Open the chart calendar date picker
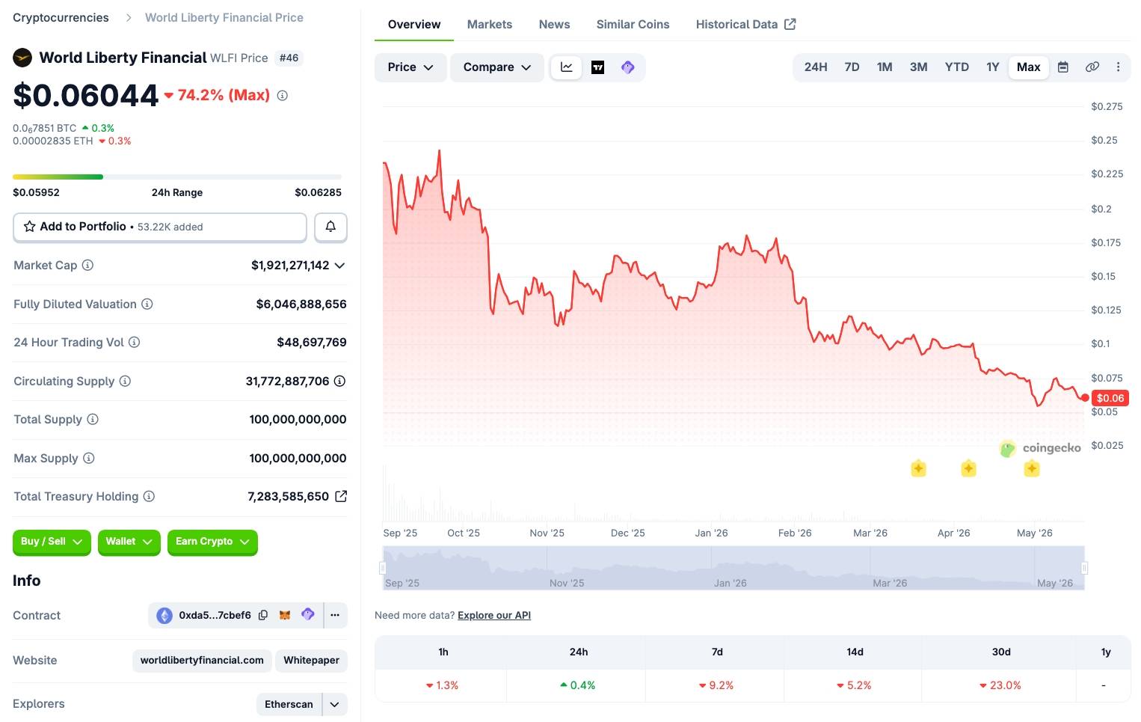This screenshot has height=722, width=1141. [x=1063, y=67]
